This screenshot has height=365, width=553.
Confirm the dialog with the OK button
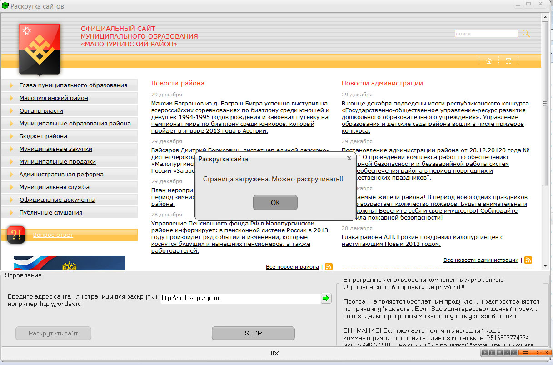[275, 203]
